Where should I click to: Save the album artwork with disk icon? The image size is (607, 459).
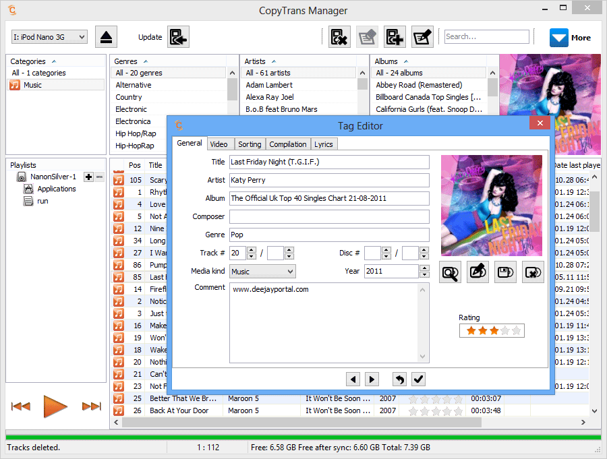505,272
